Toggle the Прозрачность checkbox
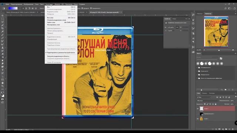The height and width of the screenshot is (133, 237). click(x=91, y=8)
